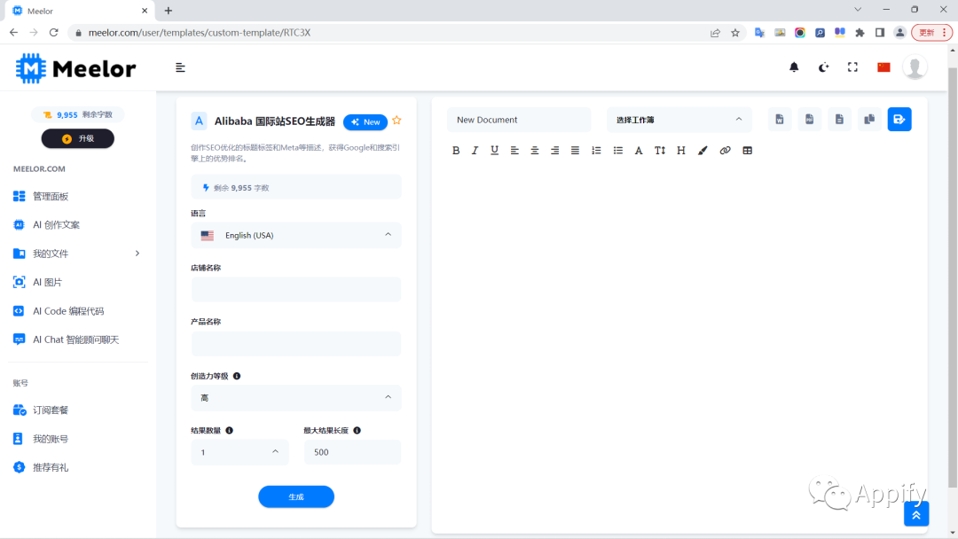Export document as Word file

780,120
